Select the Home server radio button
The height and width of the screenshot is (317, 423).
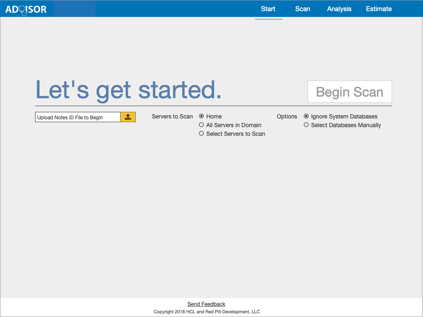201,116
